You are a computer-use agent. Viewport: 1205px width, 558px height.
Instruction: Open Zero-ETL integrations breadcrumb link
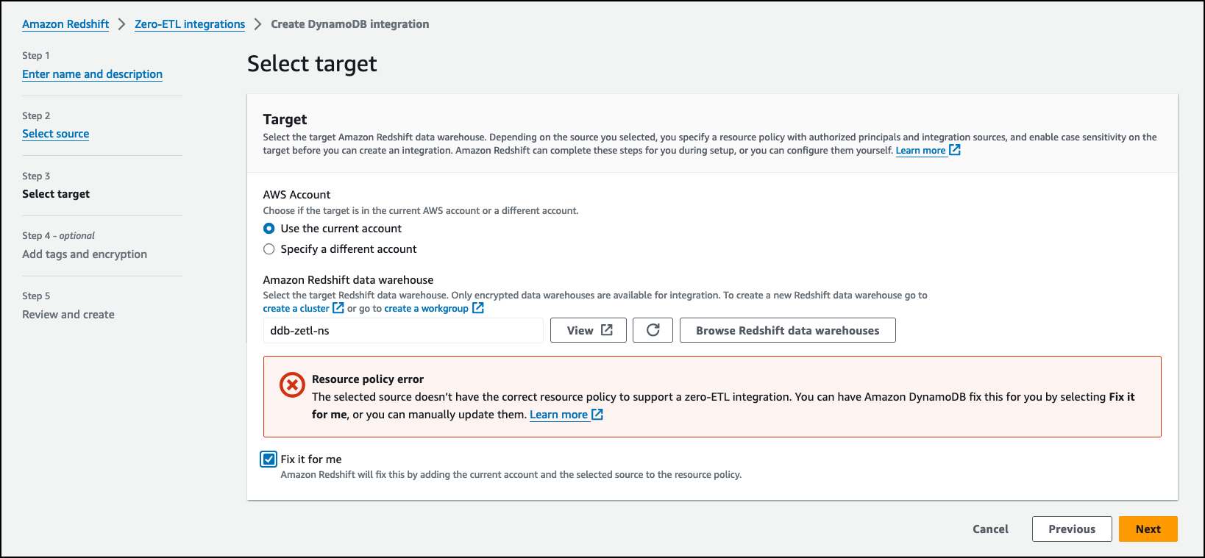pyautogui.click(x=190, y=24)
